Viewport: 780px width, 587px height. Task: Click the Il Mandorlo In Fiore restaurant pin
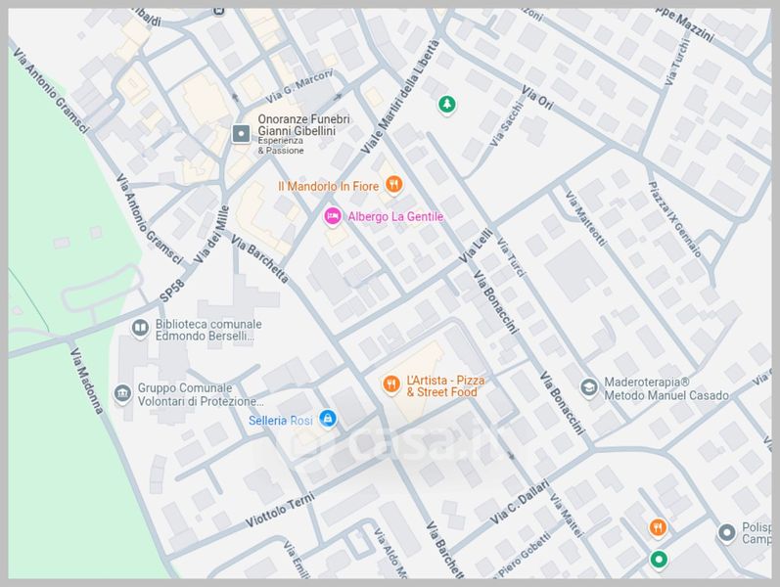coord(393,184)
